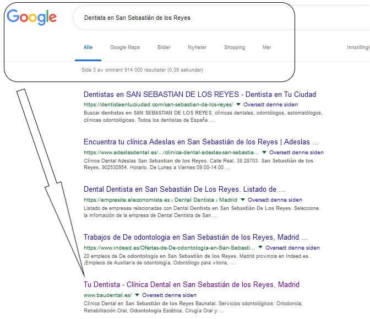Select the Alle tab
The image size is (370, 319).
coord(88,47)
